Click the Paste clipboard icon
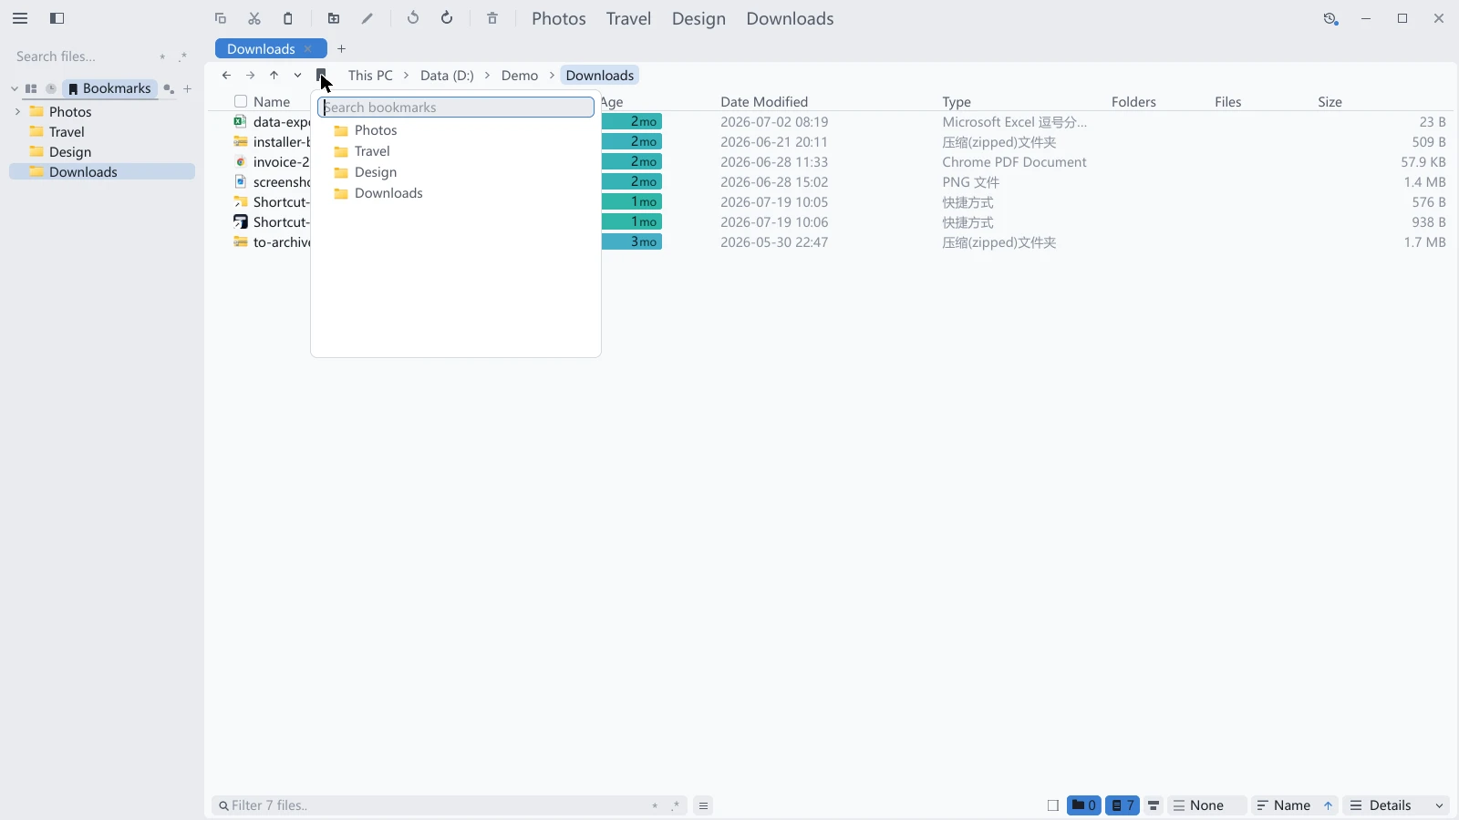The image size is (1459, 820). click(x=288, y=18)
